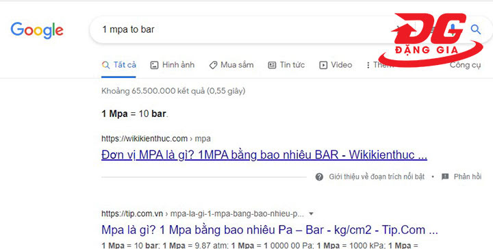This screenshot has width=493, height=249.
Task: Click the newspaper icon beside 'Tin tức'
Action: [x=272, y=65]
